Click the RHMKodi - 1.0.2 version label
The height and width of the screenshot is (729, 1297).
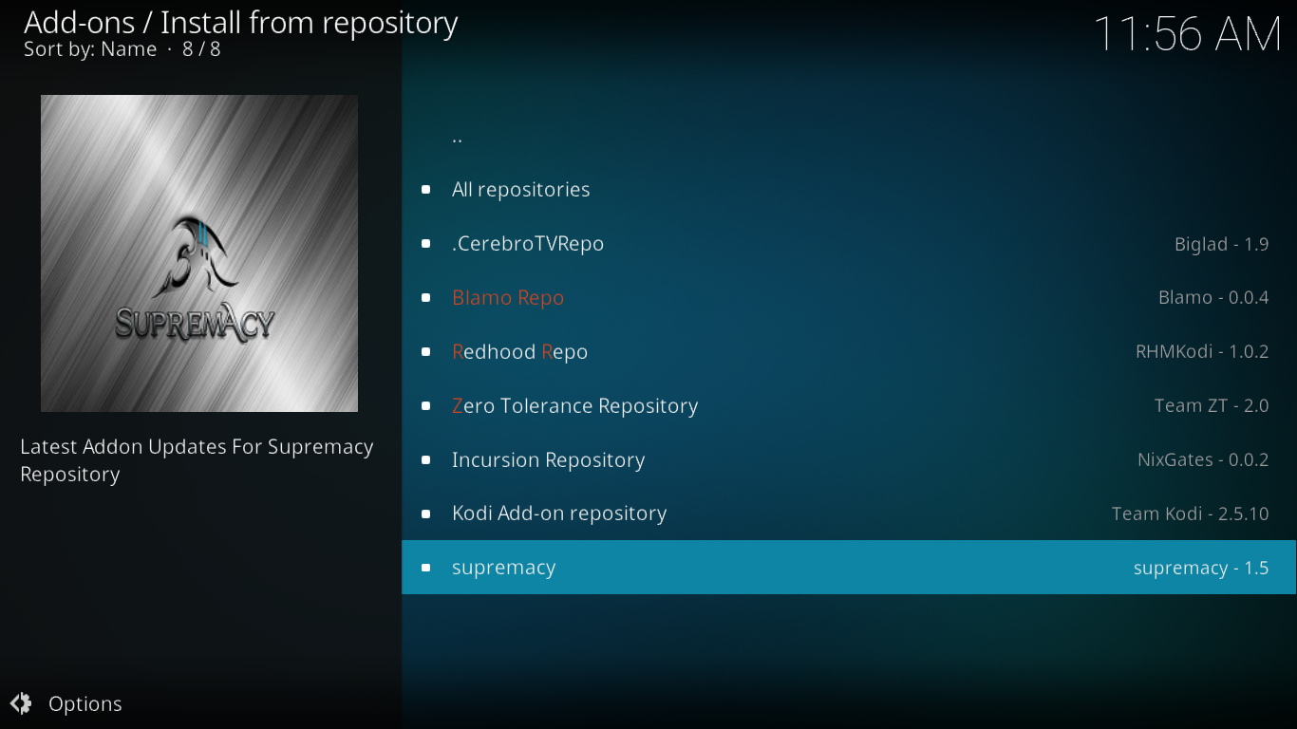pos(1202,352)
